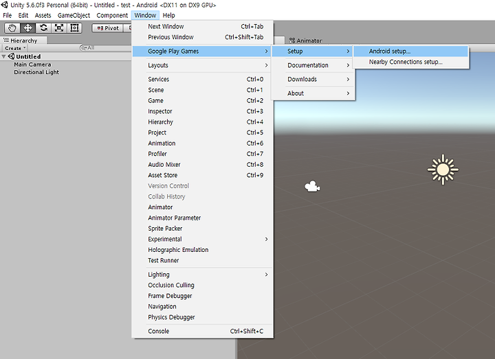Open the Assets menu
The image size is (495, 359).
point(43,15)
